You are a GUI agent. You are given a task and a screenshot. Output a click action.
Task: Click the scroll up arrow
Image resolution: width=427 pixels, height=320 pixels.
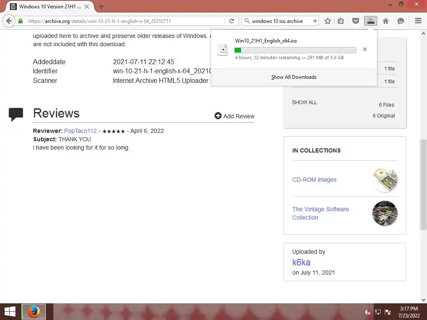[424, 33]
